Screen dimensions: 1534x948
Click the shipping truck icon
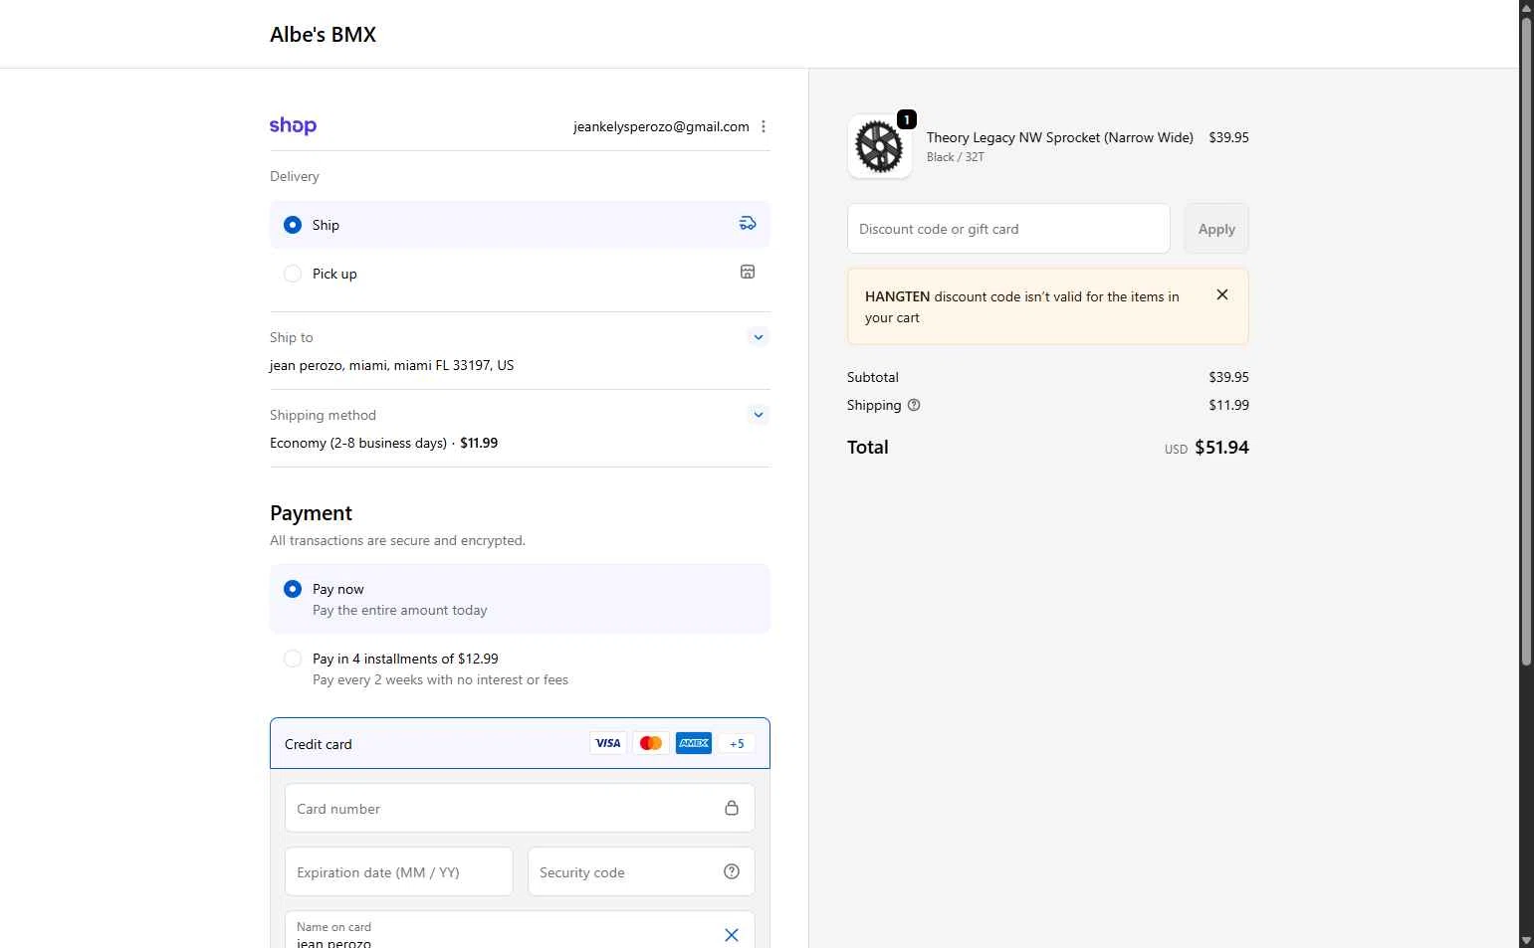click(x=748, y=224)
